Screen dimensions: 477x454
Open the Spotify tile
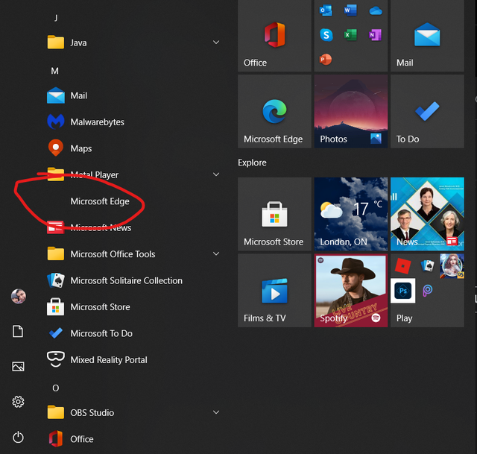coord(351,290)
